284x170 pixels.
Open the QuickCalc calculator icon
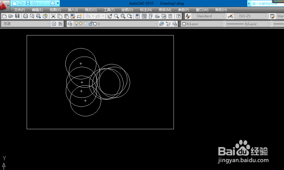[170, 16]
